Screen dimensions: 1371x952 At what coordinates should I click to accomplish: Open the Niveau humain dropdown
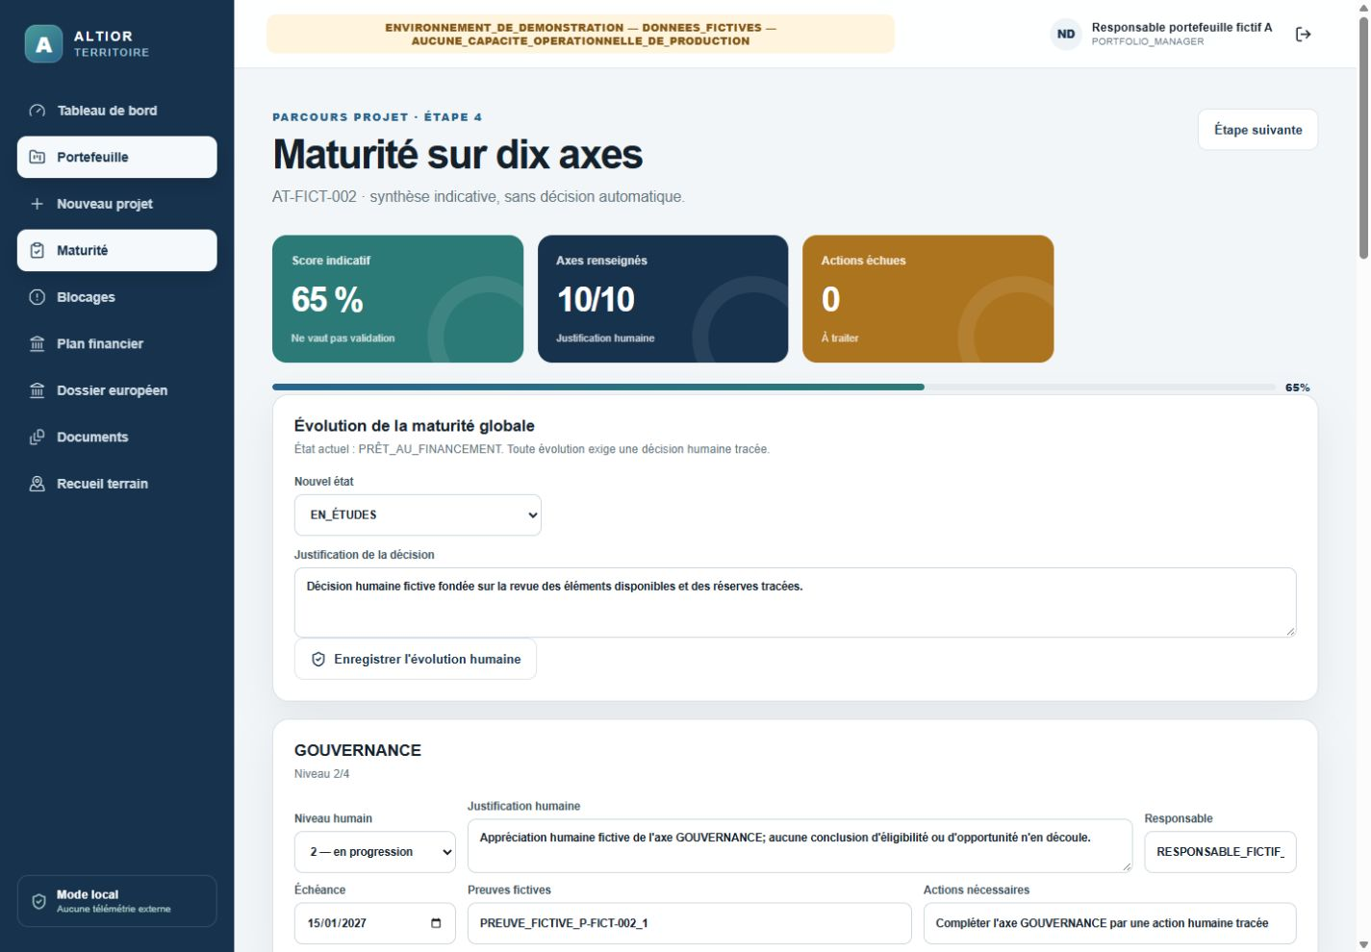(375, 852)
